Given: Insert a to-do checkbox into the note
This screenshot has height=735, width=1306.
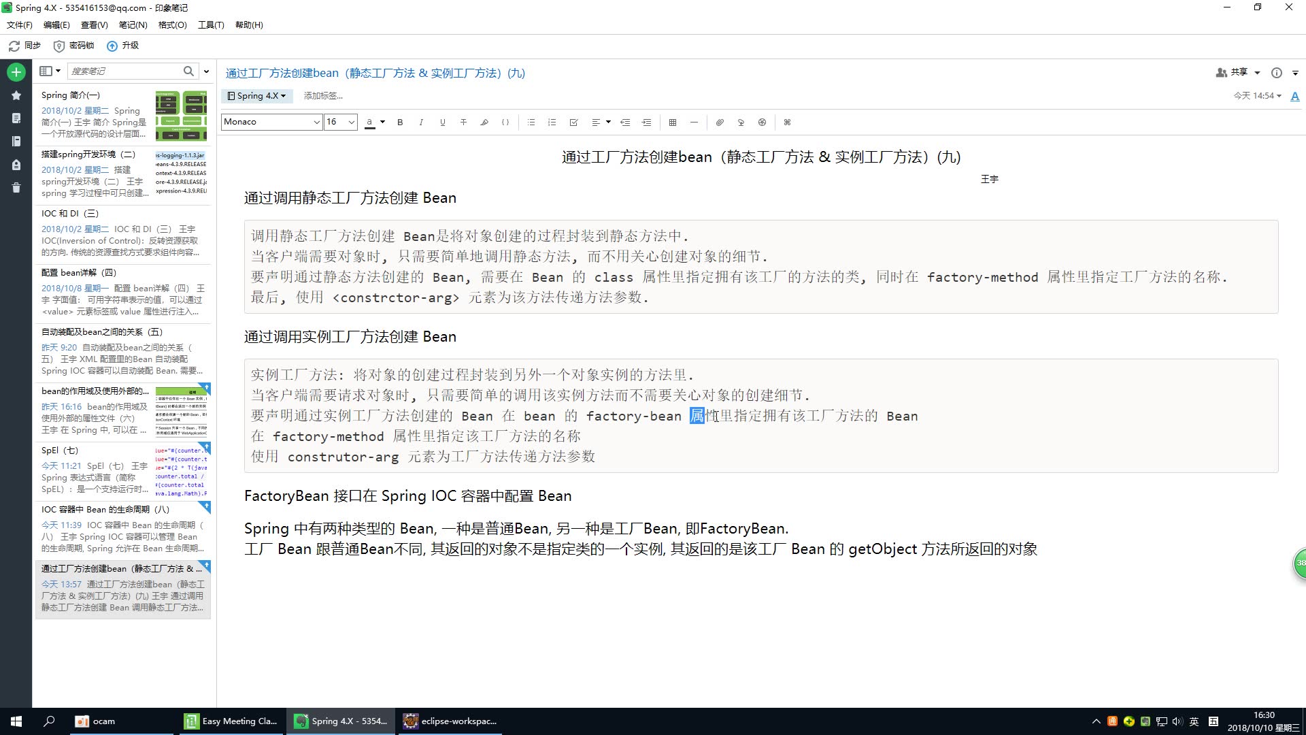Looking at the screenshot, I should click(573, 122).
